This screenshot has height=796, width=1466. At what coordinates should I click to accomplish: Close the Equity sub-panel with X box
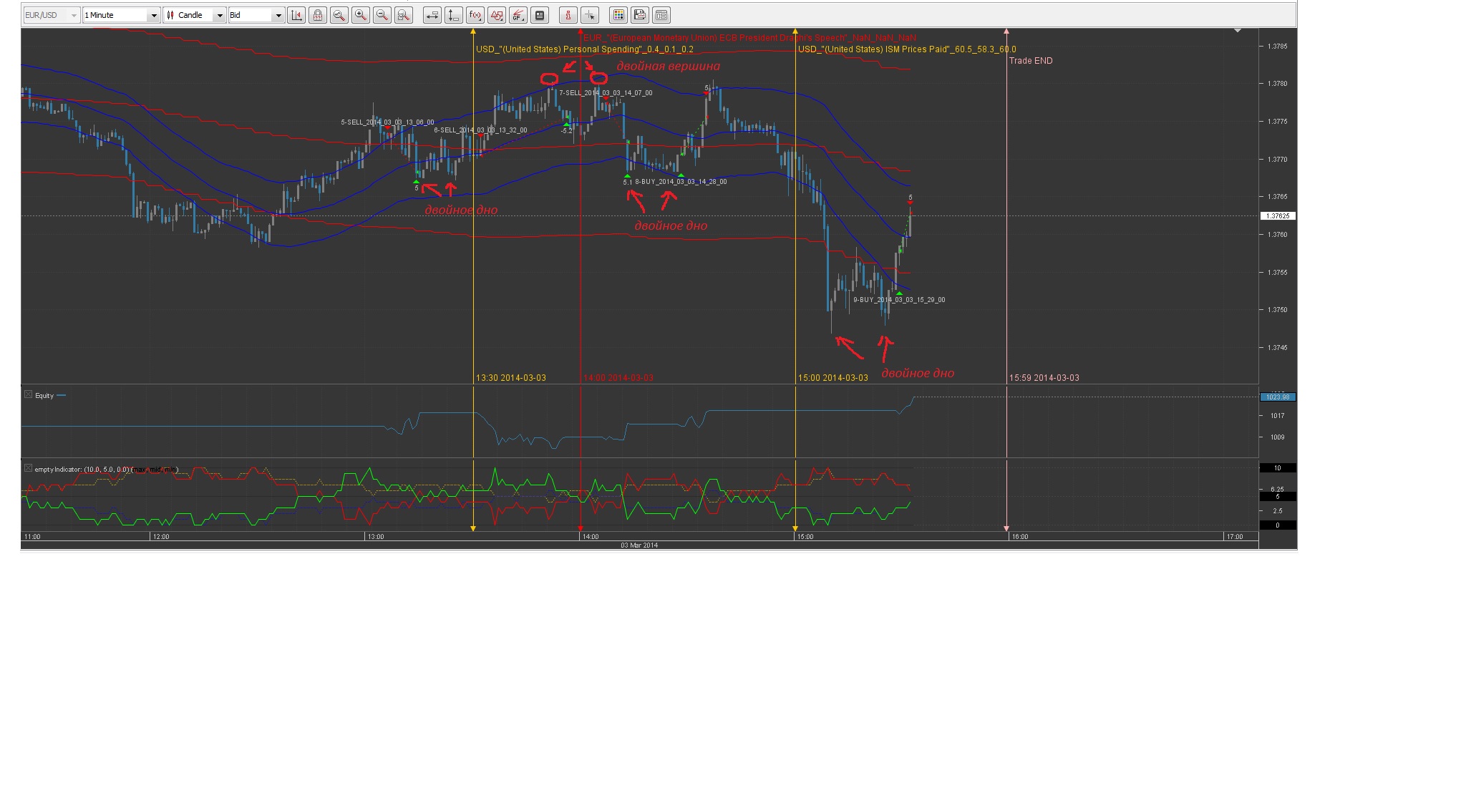tap(28, 394)
